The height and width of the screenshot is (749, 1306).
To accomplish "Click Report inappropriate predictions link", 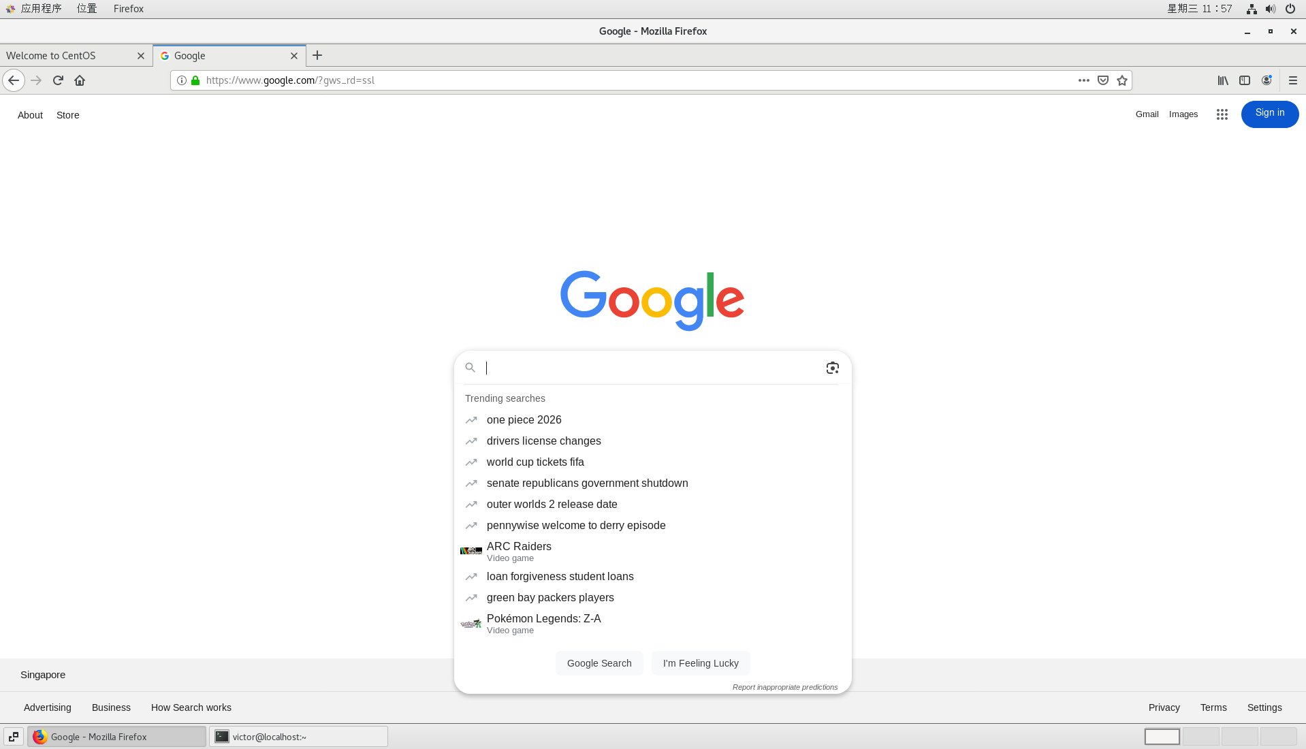I will (x=785, y=687).
